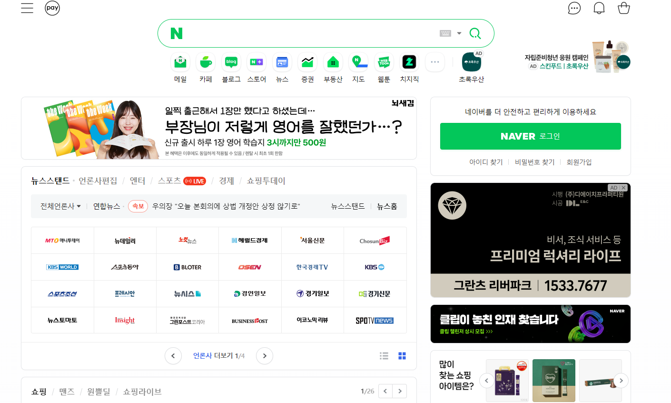This screenshot has height=403, width=671.
Task: Open the Naver Pay icon
Action: click(x=52, y=8)
